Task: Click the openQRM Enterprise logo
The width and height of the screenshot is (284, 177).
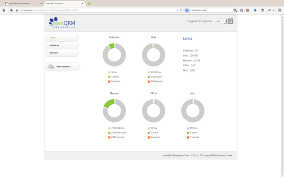Action: 62,22
